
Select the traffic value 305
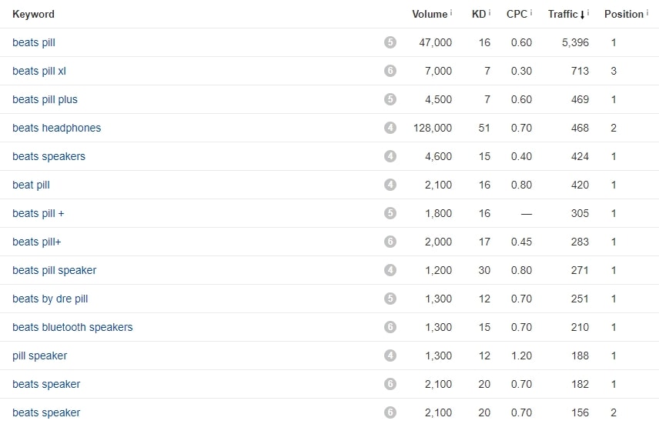[x=580, y=213]
